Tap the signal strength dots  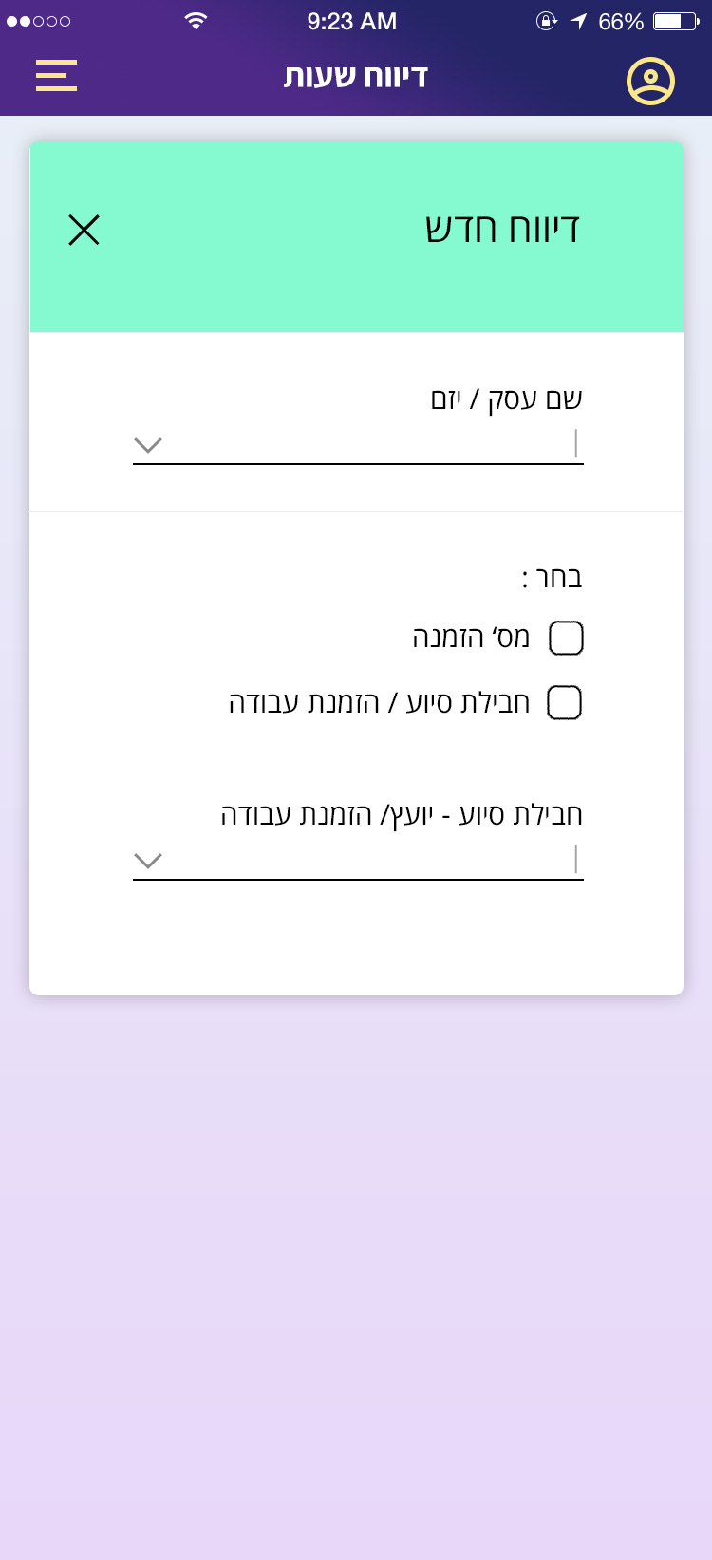point(38,21)
